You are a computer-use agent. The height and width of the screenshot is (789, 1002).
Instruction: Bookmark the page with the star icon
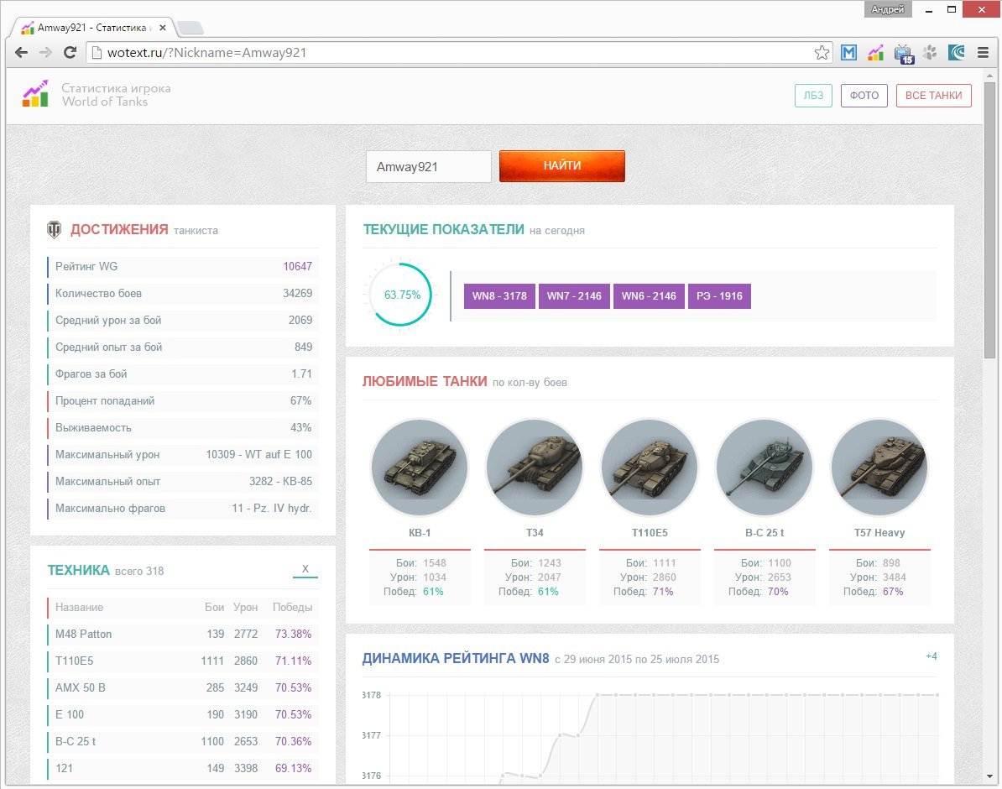822,52
